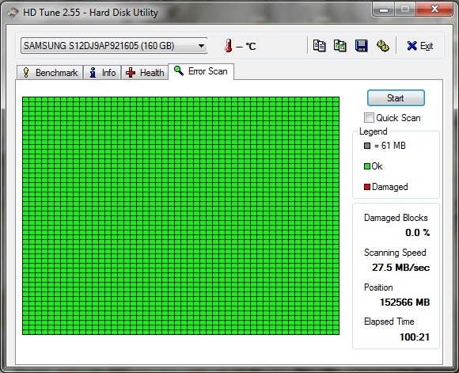
Task: Select the Error Scan tab
Action: [x=201, y=71]
